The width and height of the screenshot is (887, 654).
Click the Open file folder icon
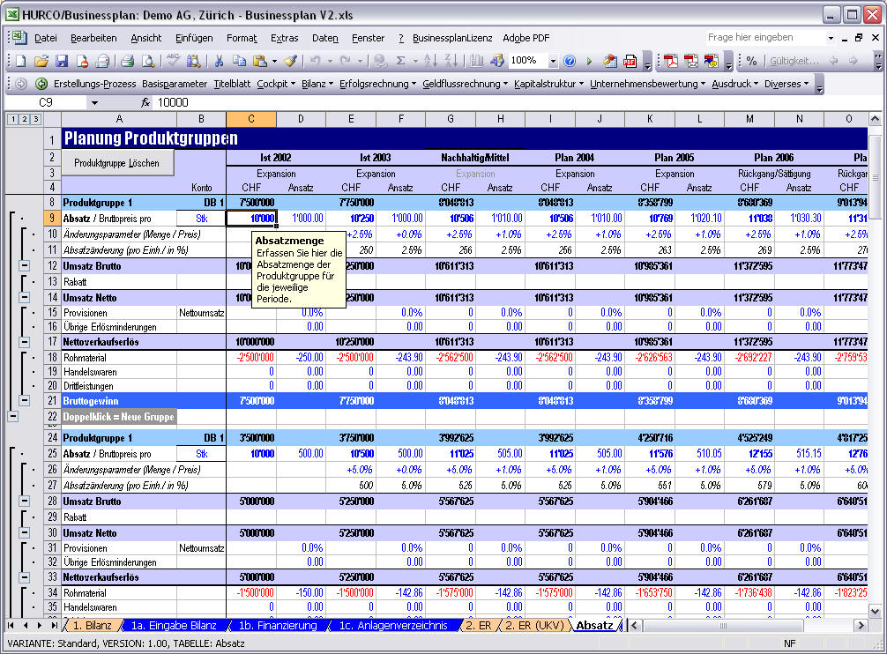coord(41,61)
